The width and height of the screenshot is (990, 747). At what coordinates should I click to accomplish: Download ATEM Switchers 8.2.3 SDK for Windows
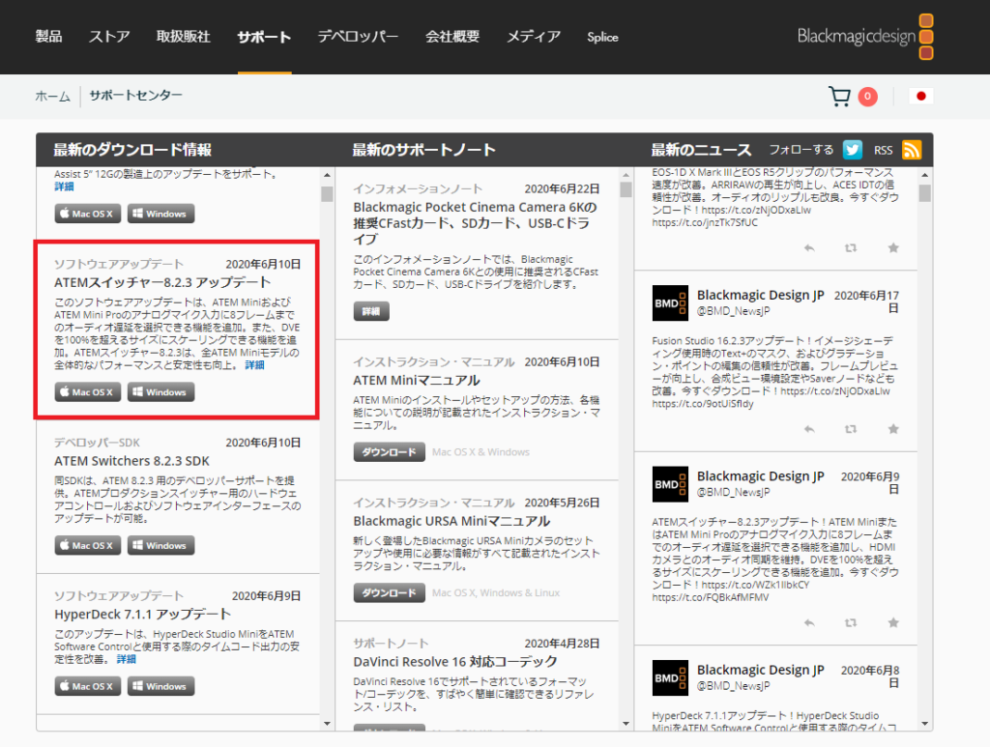(x=160, y=545)
